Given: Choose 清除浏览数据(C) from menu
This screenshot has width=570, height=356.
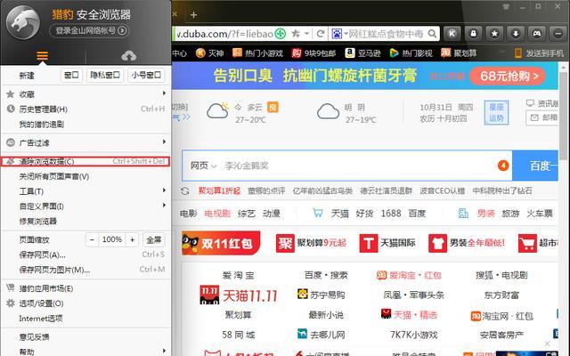Looking at the screenshot, I should pos(85,161).
